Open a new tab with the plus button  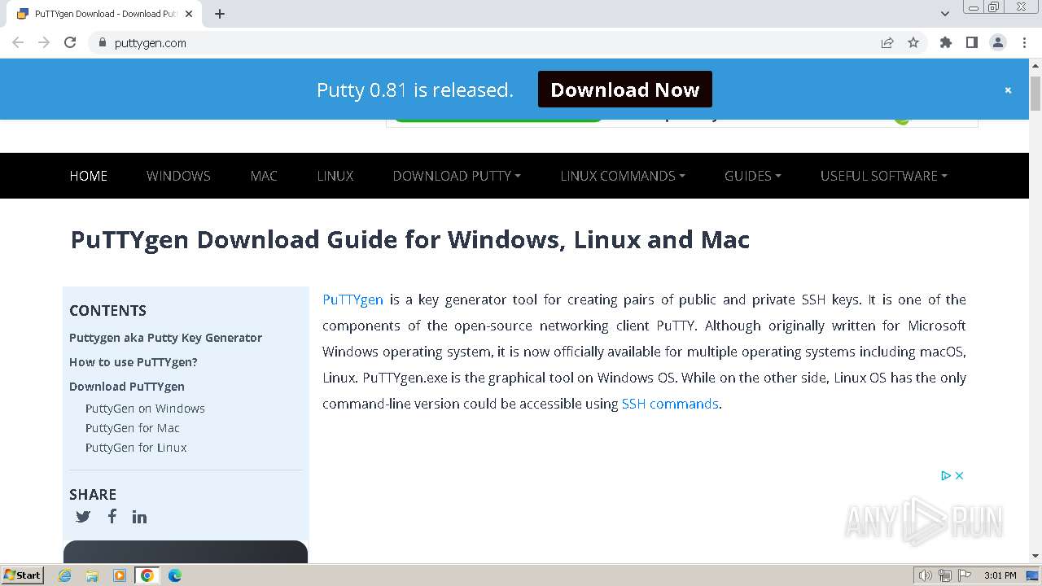tap(220, 14)
